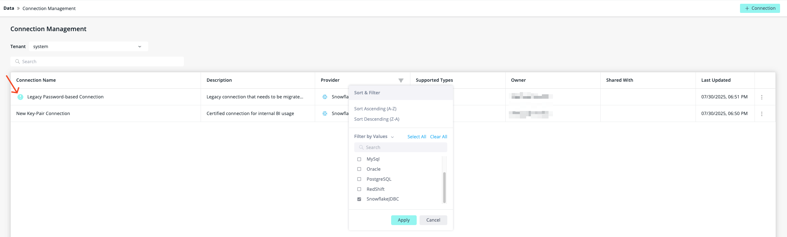Open three-dot menu for Legacy Password-based Connection
This screenshot has height=237, width=787.
click(762, 97)
